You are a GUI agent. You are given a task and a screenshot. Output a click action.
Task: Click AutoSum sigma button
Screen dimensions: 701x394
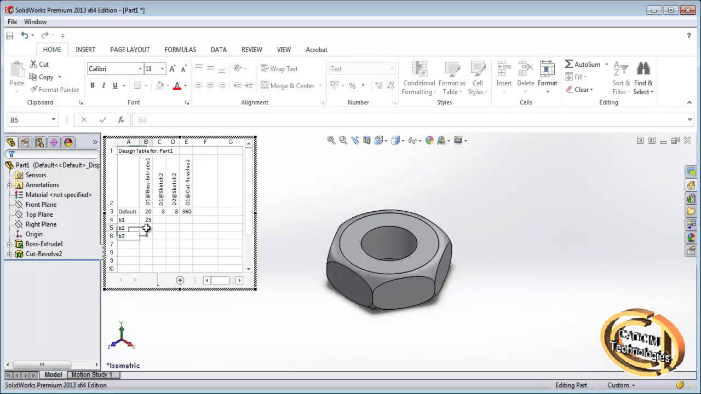tap(583, 65)
